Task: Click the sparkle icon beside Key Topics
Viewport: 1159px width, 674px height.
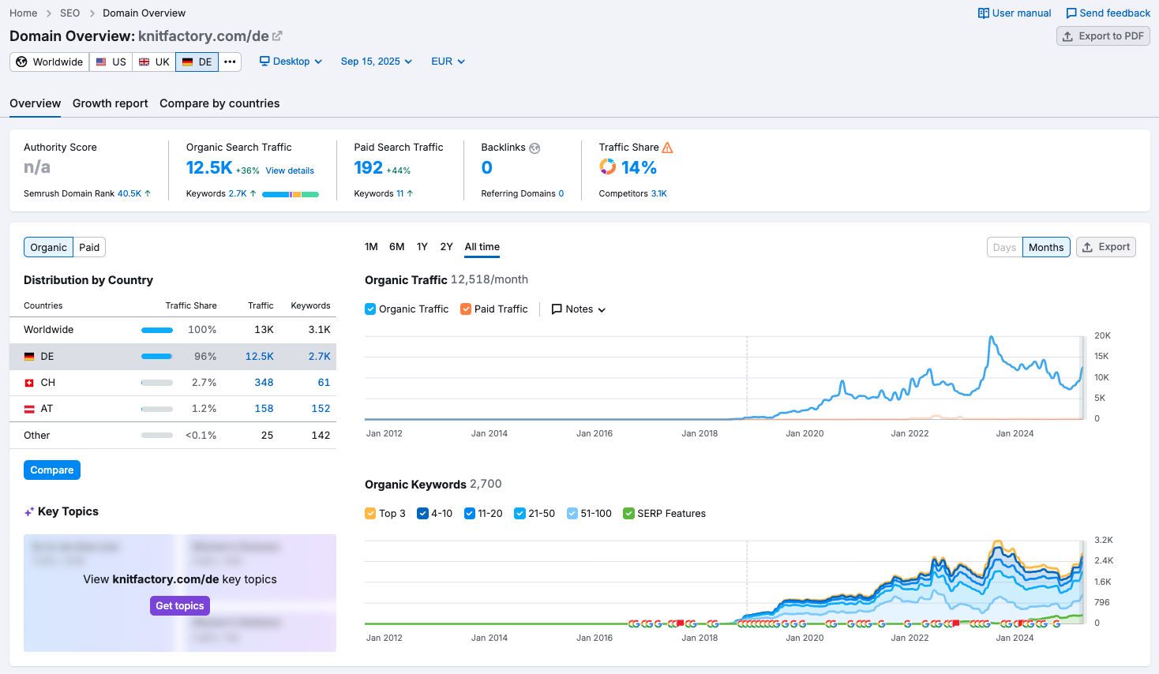Action: tap(29, 512)
